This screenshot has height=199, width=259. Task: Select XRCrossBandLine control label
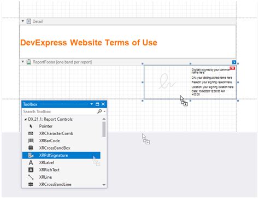[55, 184]
